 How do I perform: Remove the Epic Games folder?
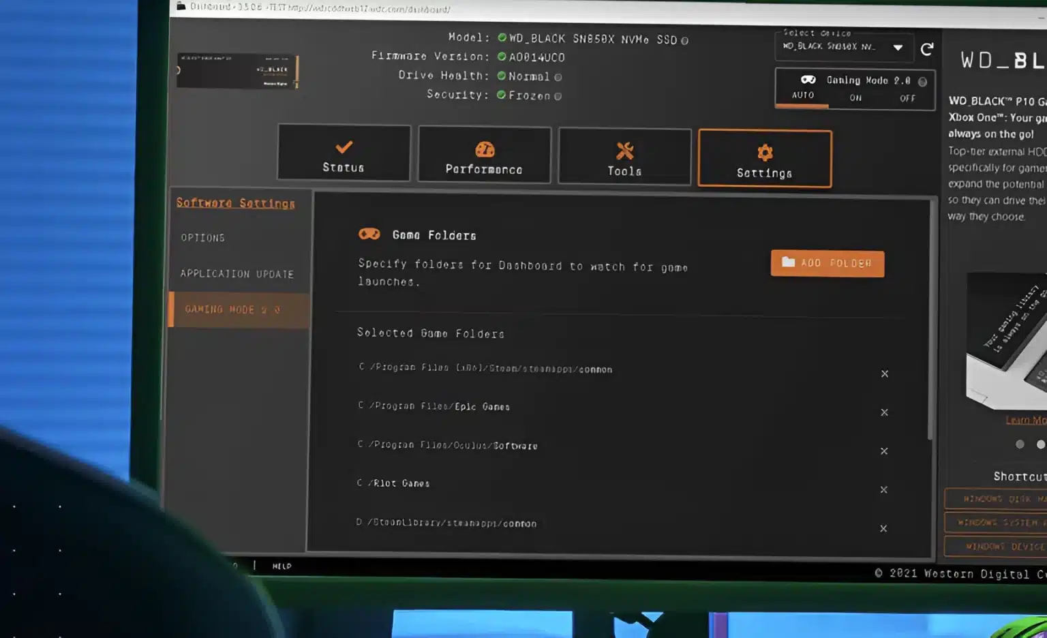(884, 412)
